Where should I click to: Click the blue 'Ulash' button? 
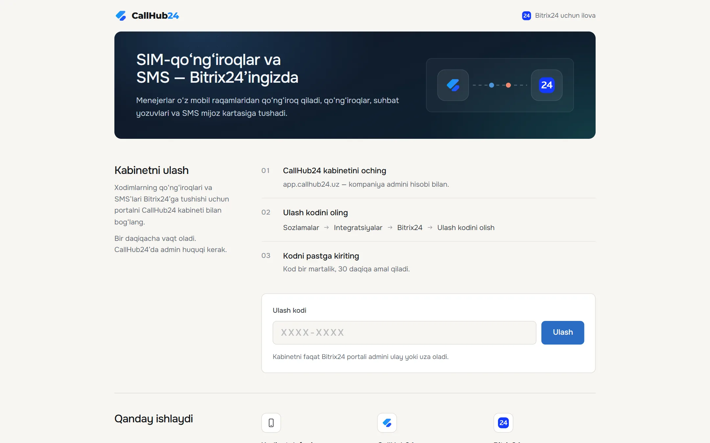tap(562, 332)
